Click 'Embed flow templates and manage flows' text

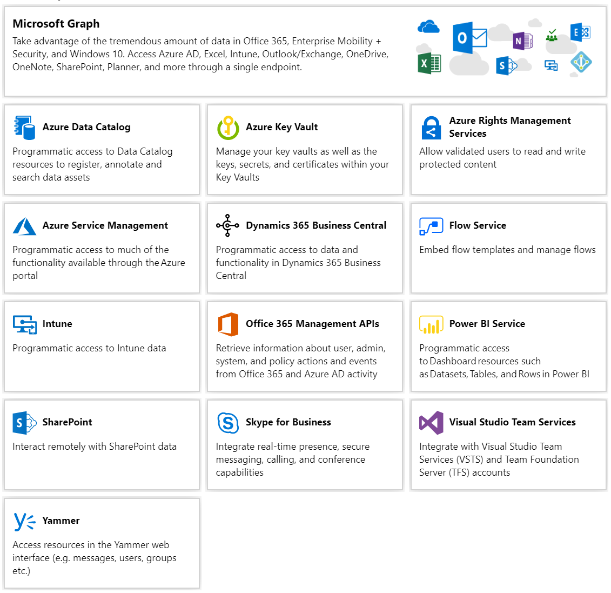coord(507,250)
